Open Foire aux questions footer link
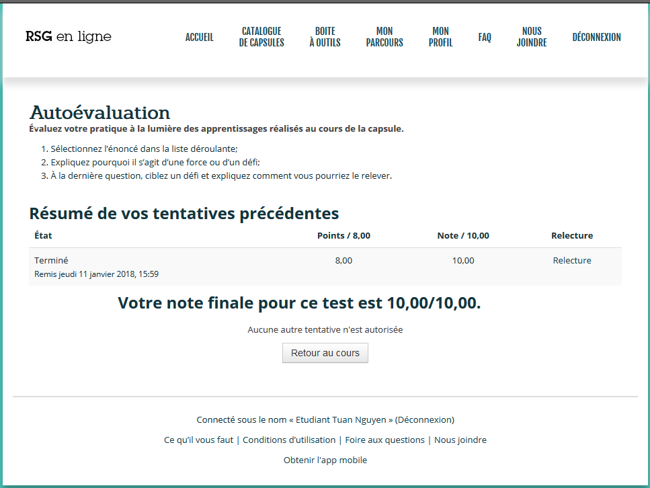 [x=384, y=440]
